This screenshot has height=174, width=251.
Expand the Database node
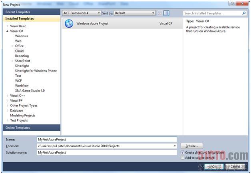[x=7, y=110]
